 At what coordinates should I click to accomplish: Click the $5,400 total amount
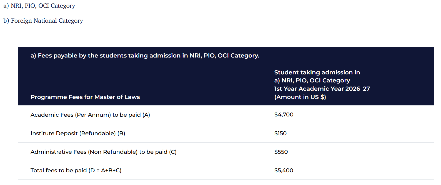pos(284,170)
